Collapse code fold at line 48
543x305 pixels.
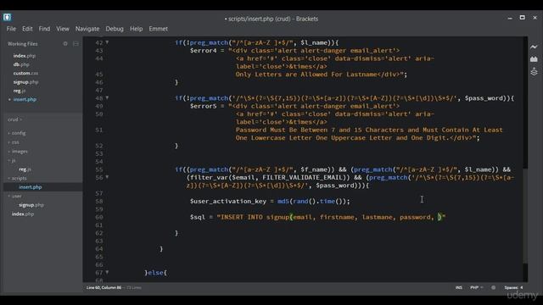click(x=107, y=98)
